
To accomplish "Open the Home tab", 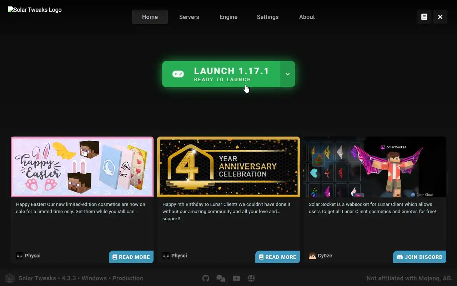I will click(x=150, y=17).
